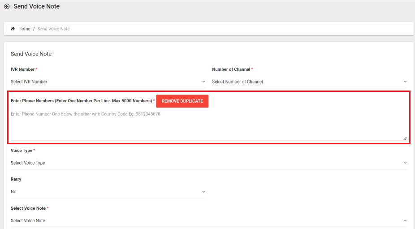This screenshot has height=229, width=415.
Task: Open the Home breadcrumb link
Action: 24,29
